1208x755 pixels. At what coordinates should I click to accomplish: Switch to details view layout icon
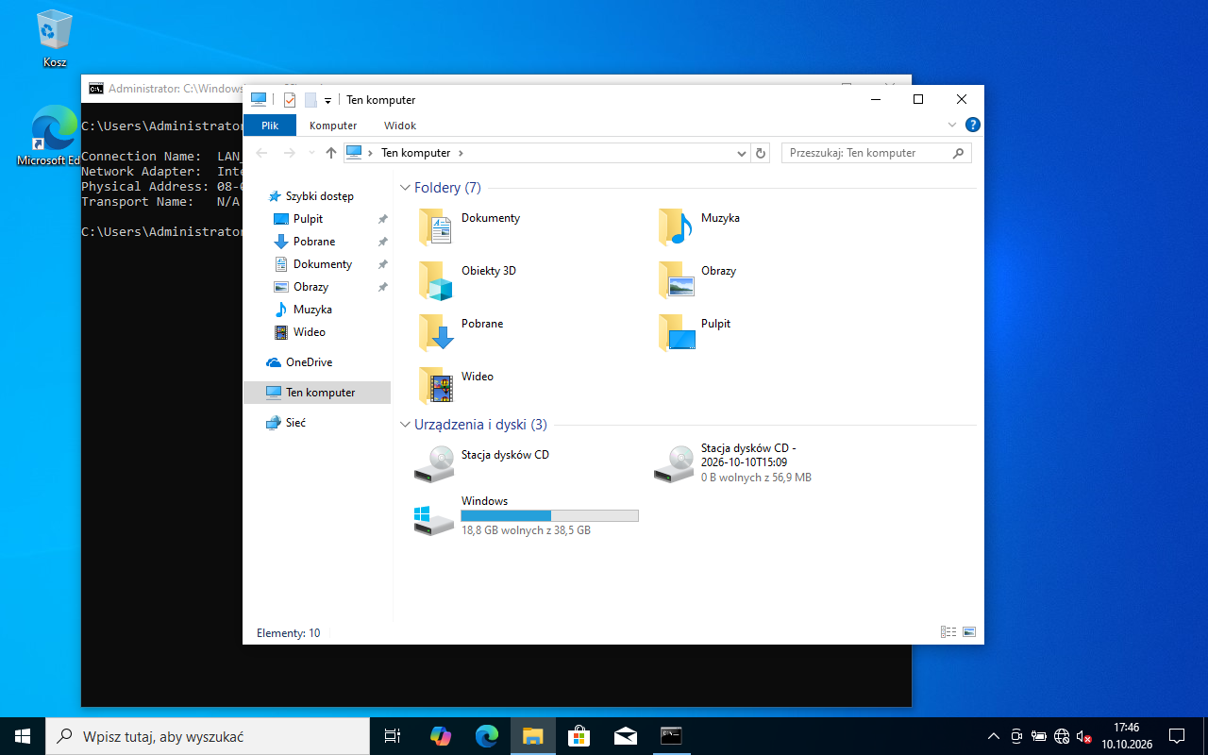[x=948, y=632]
